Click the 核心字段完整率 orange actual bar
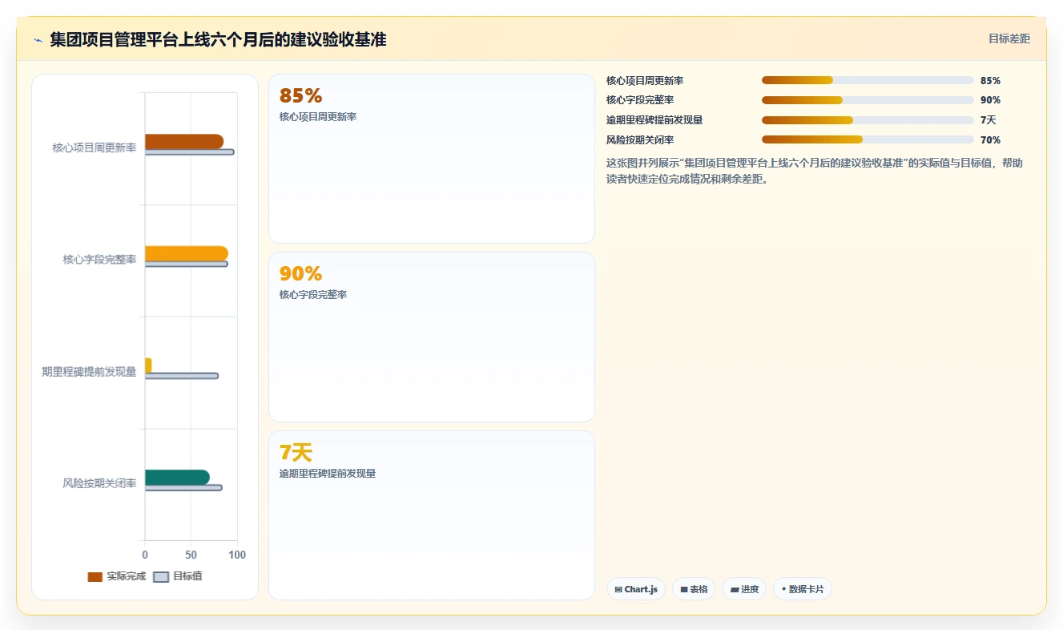 (x=187, y=253)
